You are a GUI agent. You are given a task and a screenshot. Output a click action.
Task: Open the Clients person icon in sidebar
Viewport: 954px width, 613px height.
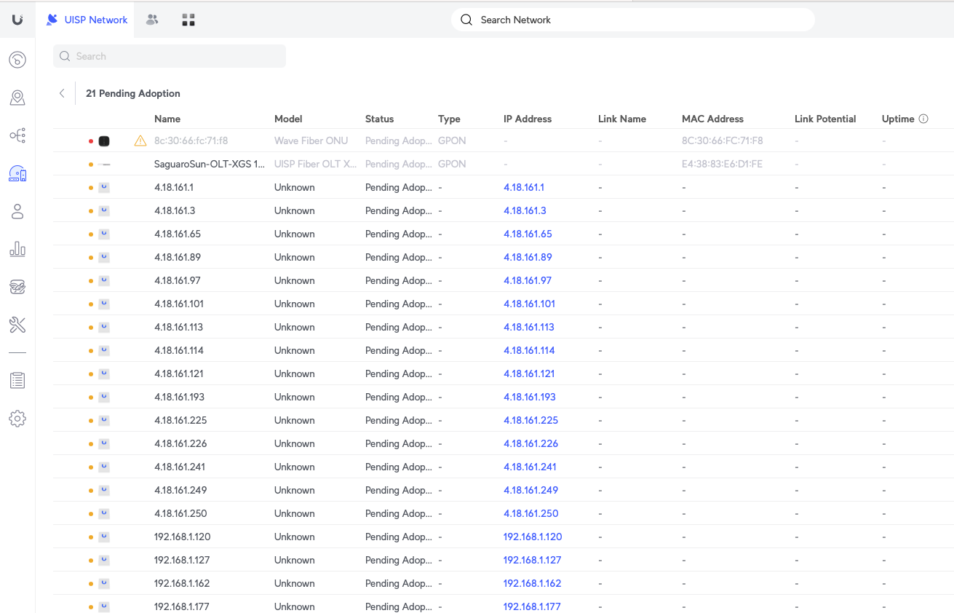[x=17, y=211]
